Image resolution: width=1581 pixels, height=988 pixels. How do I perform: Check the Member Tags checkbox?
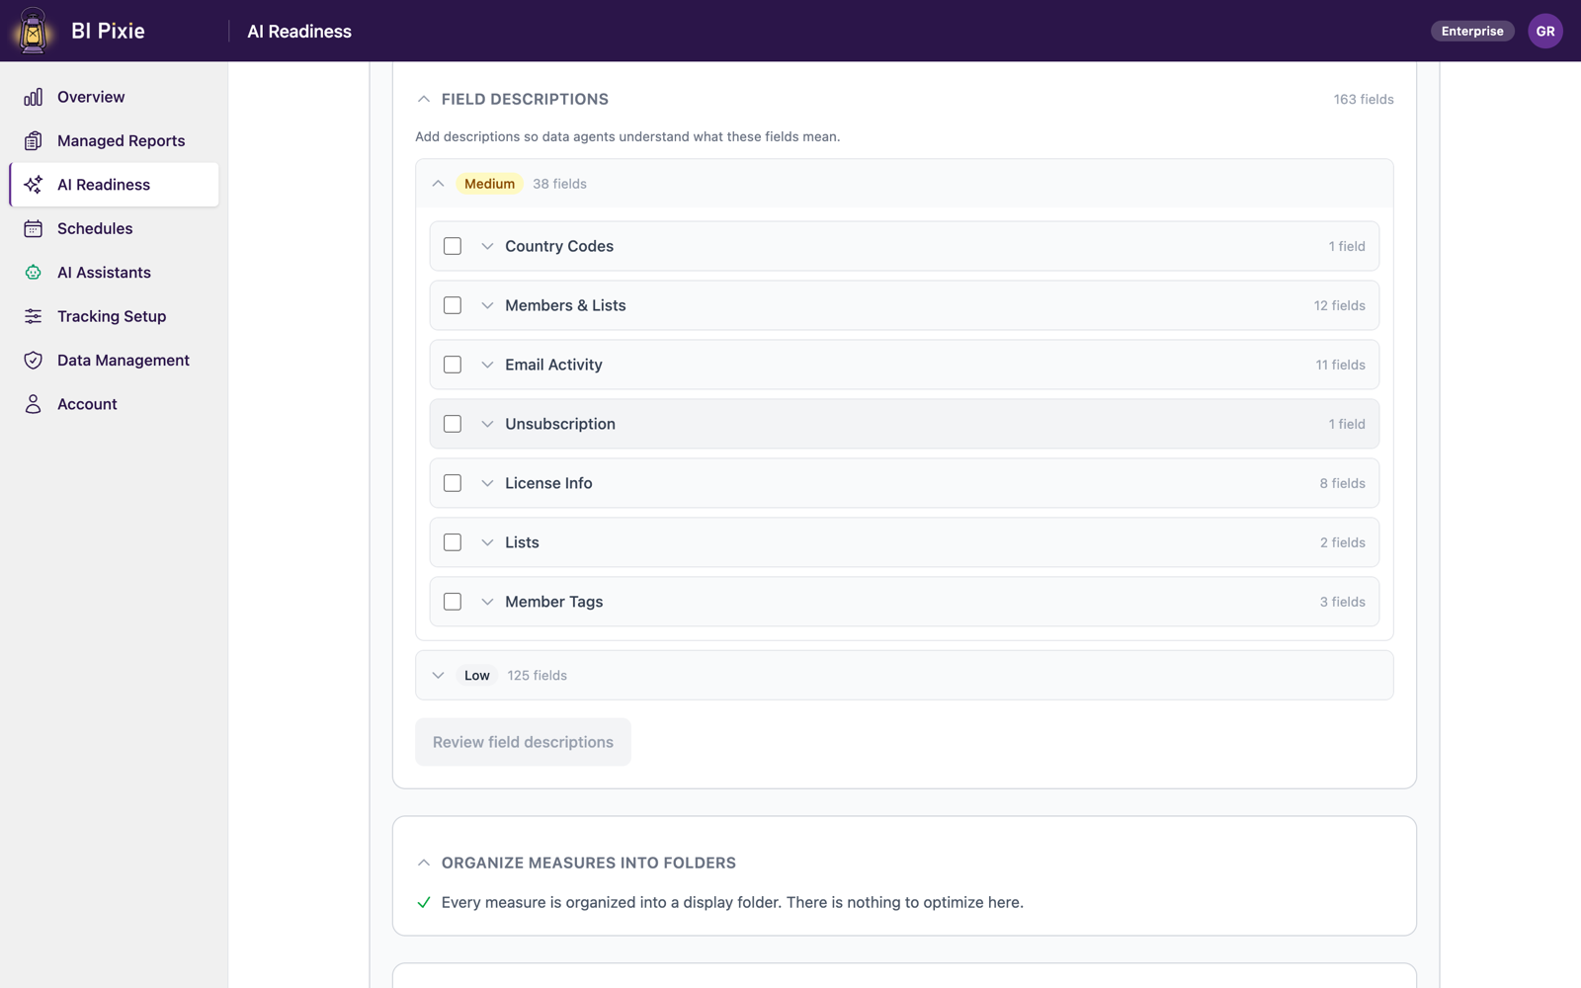pos(453,602)
